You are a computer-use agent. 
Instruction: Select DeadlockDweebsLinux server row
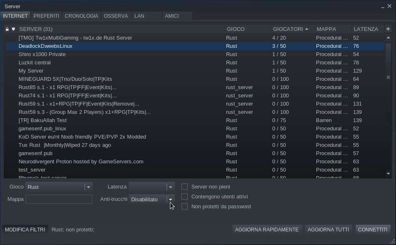click(x=195, y=46)
